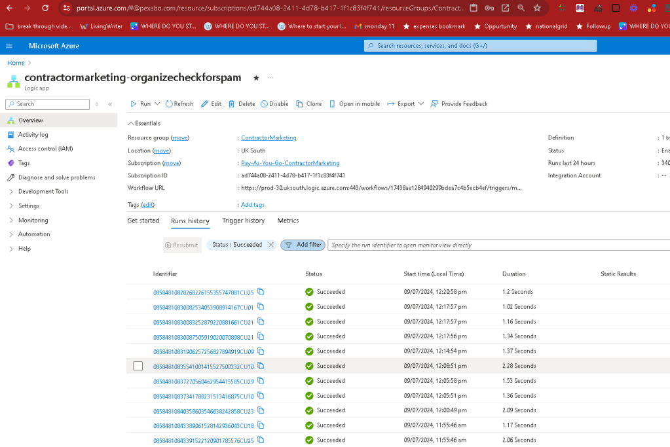
Task: Favorite the logic app with the star
Action: [256, 78]
